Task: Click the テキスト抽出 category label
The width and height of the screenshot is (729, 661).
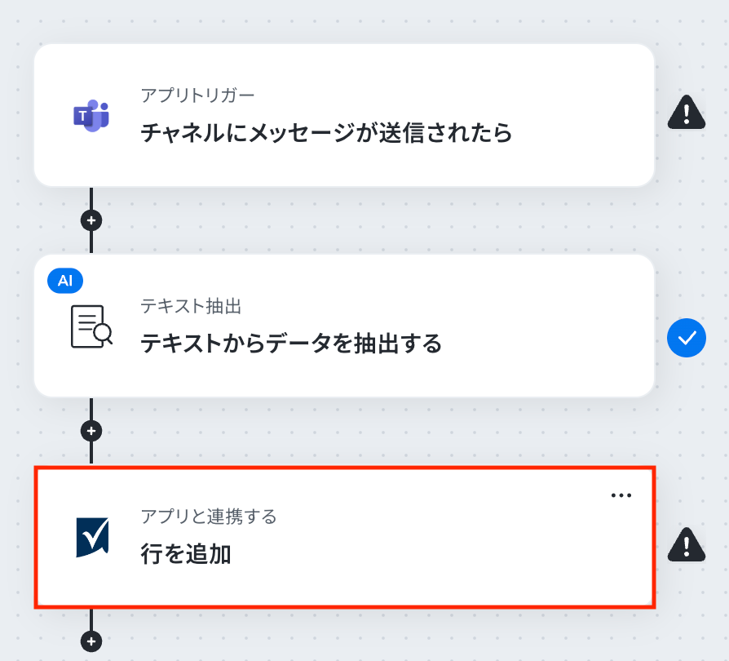Action: 191,306
